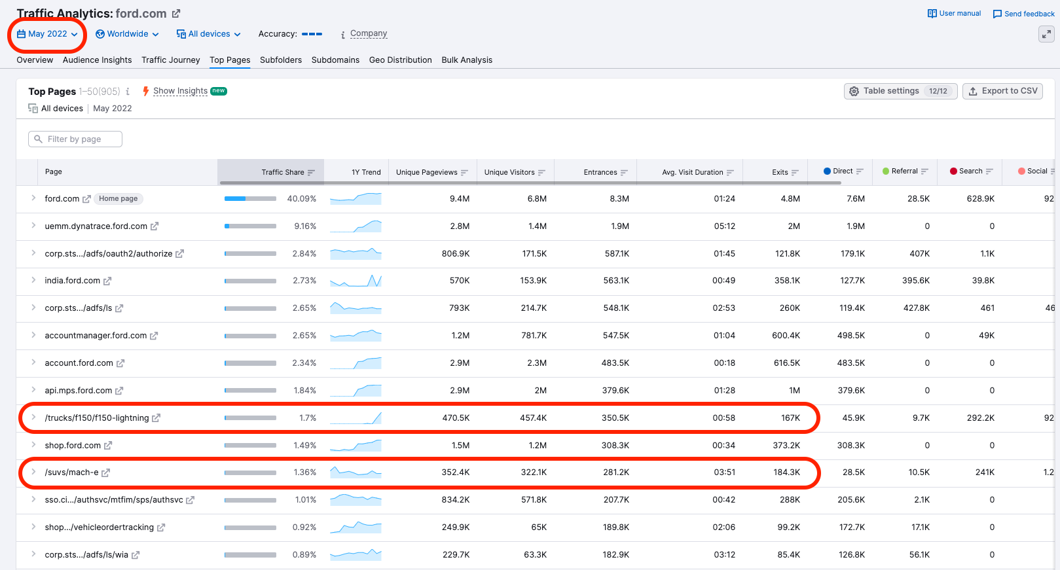Sort by Unique Pageviews icon

464,173
